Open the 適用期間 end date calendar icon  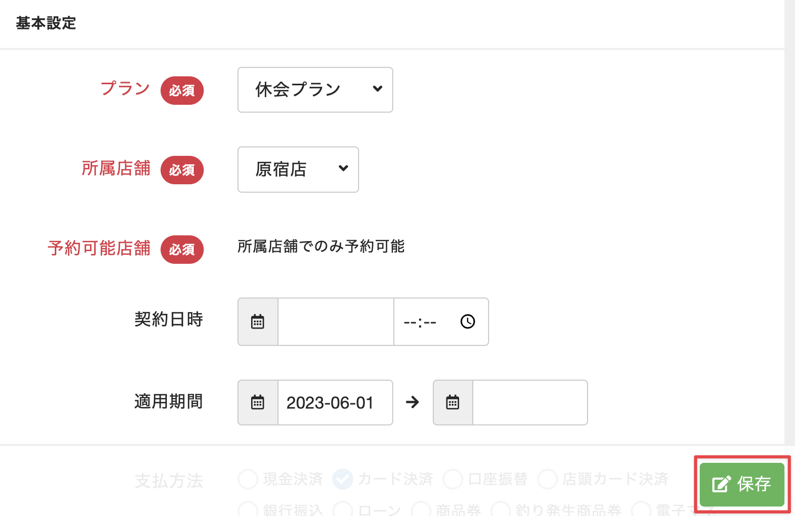point(453,403)
